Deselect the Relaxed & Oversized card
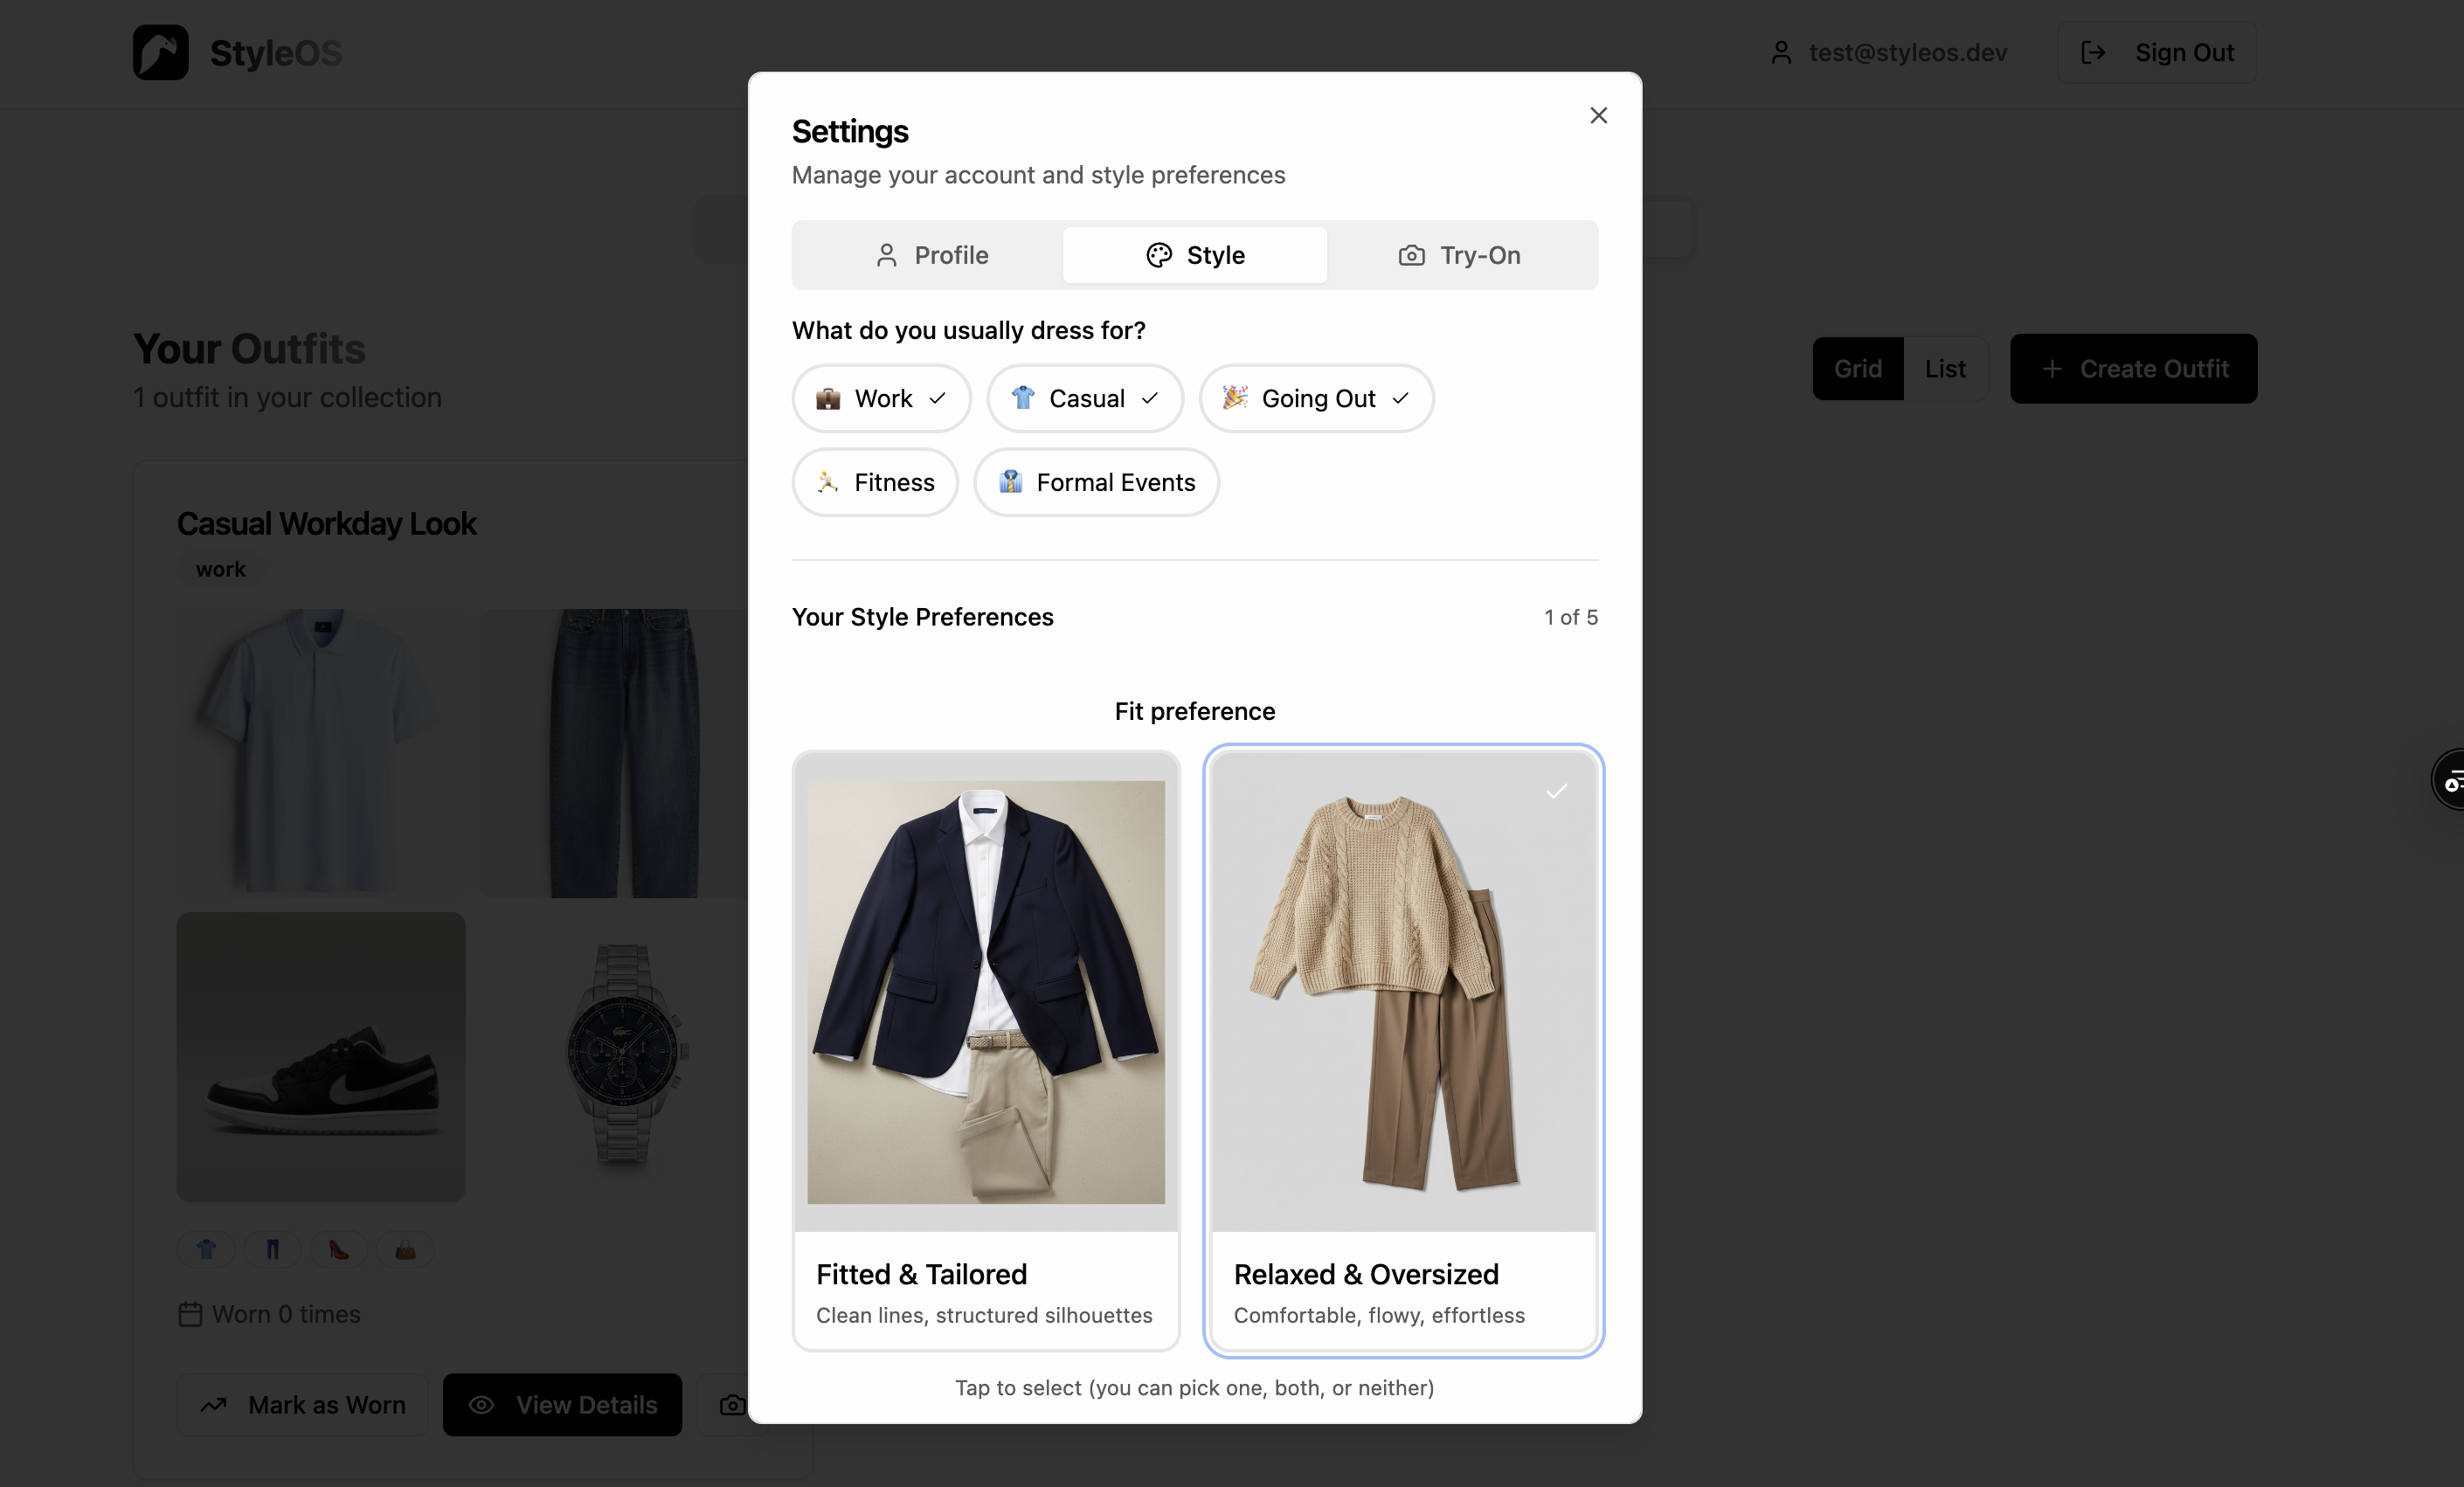 point(1403,1050)
